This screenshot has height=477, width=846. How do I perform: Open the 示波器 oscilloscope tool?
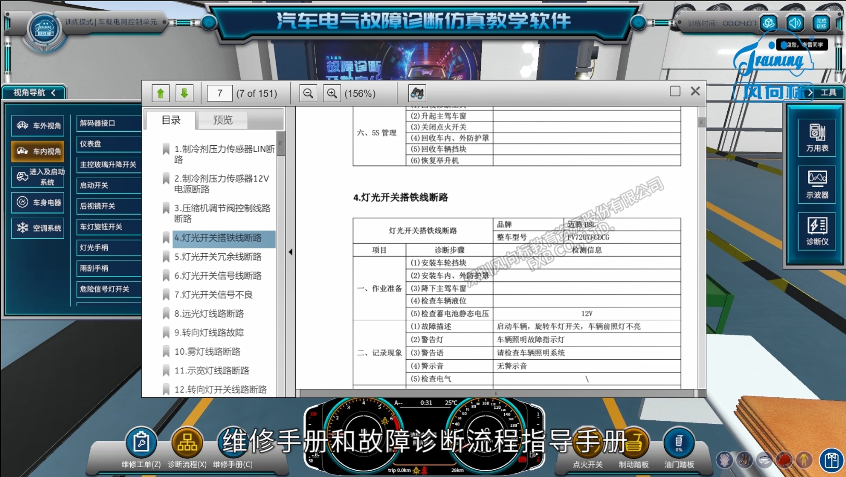click(816, 183)
